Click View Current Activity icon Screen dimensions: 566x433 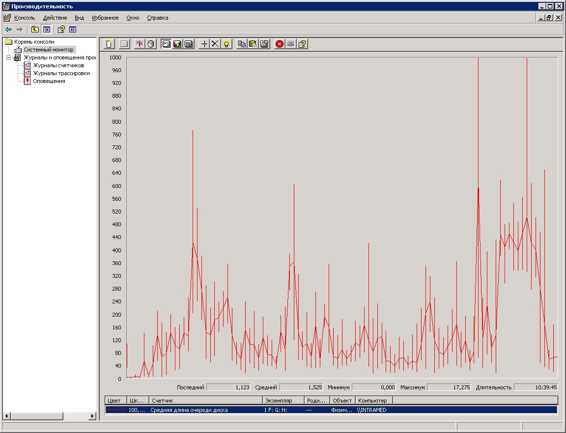(x=140, y=44)
